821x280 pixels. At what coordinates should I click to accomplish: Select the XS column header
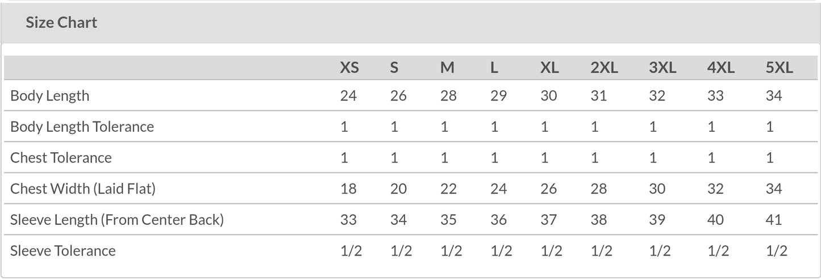[349, 68]
